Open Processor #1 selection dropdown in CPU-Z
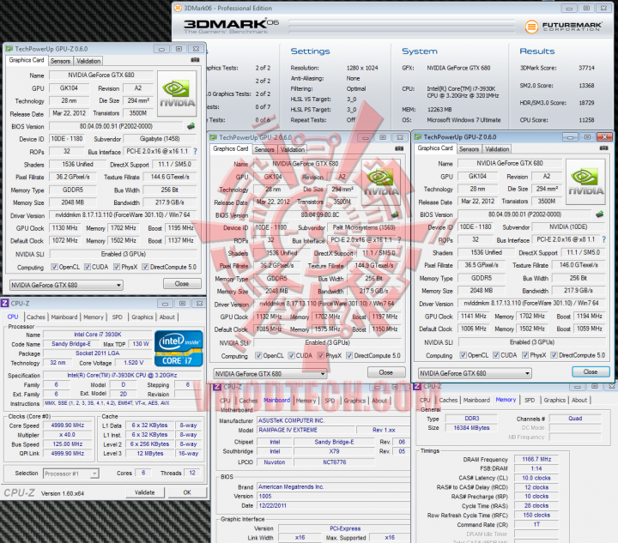 (71, 474)
